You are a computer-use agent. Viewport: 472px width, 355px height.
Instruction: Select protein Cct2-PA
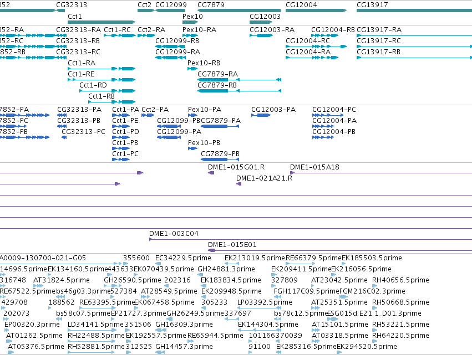[x=155, y=110]
